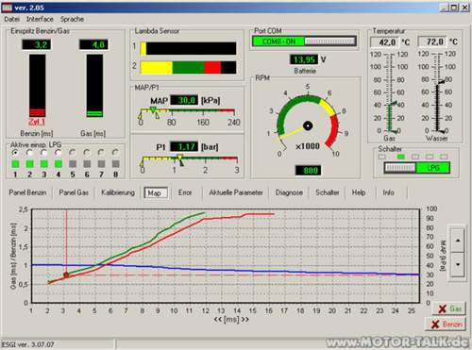Click the lit green Schalter LED
This screenshot has width=472, height=350.
pyautogui.click(x=400, y=157)
